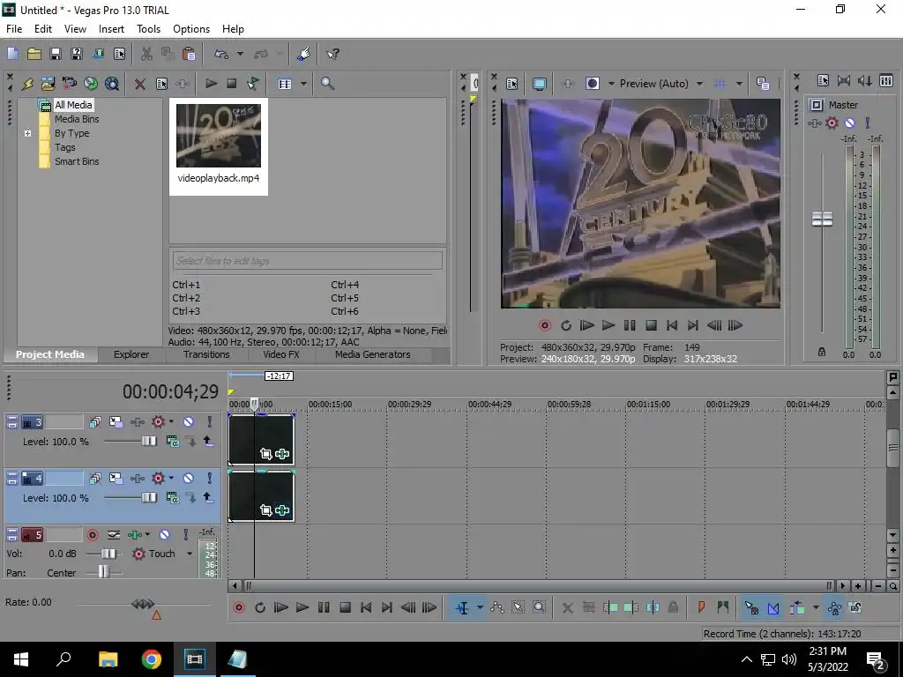Insert a marker with the orange flag icon
Viewport: 903px width, 677px height.
tap(701, 607)
